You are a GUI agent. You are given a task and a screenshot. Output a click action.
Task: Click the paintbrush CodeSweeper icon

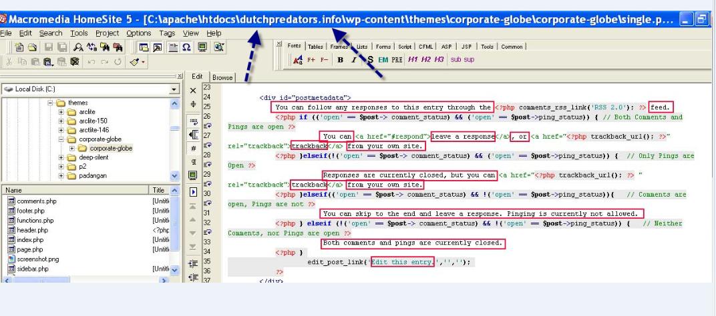(135, 61)
